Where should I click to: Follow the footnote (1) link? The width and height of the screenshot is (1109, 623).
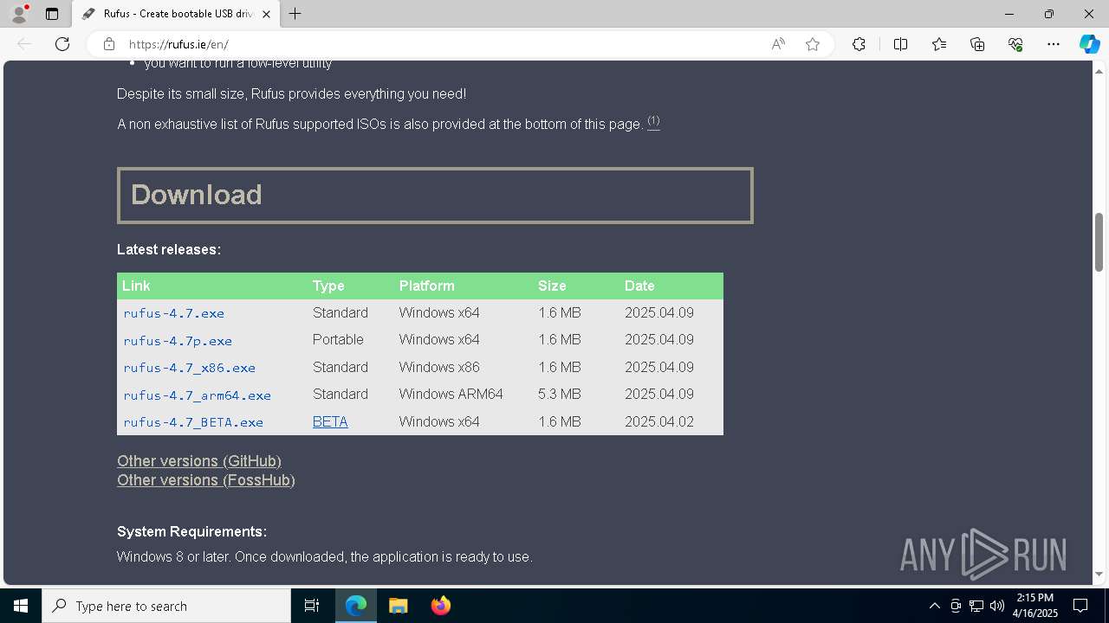653,122
